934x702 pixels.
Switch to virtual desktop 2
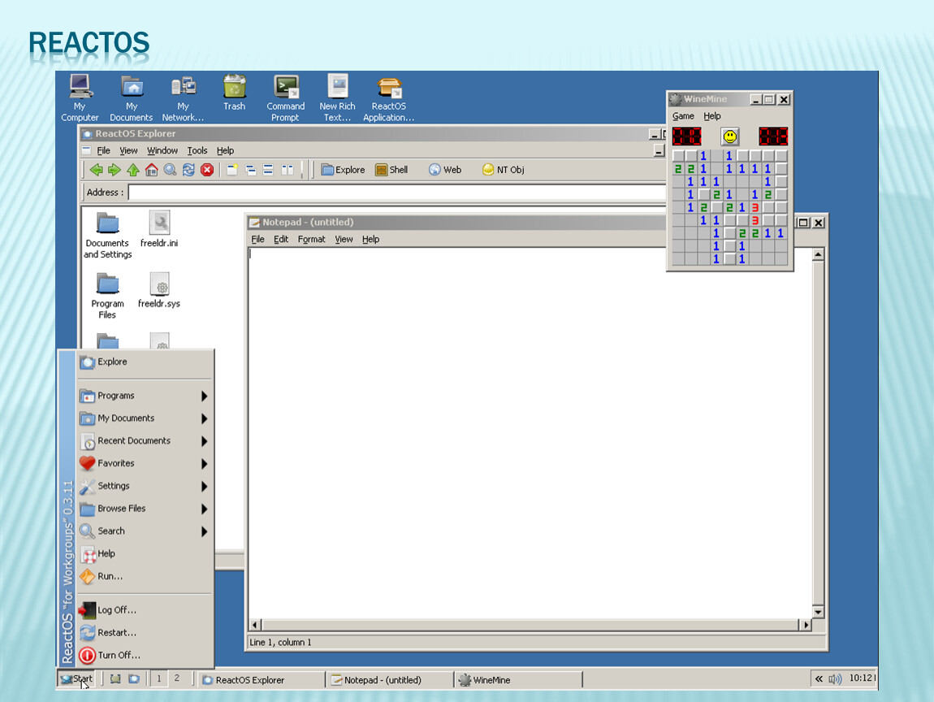[177, 678]
